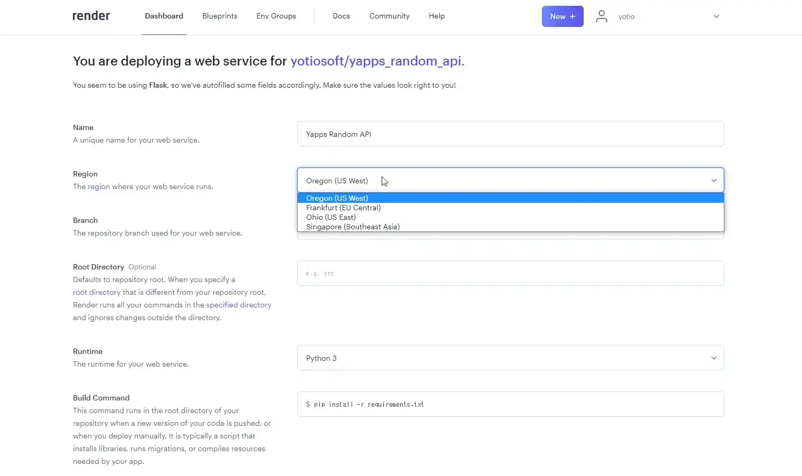Expand the yotio account menu chevron
Image resolution: width=802 pixels, height=476 pixels.
tap(716, 16)
